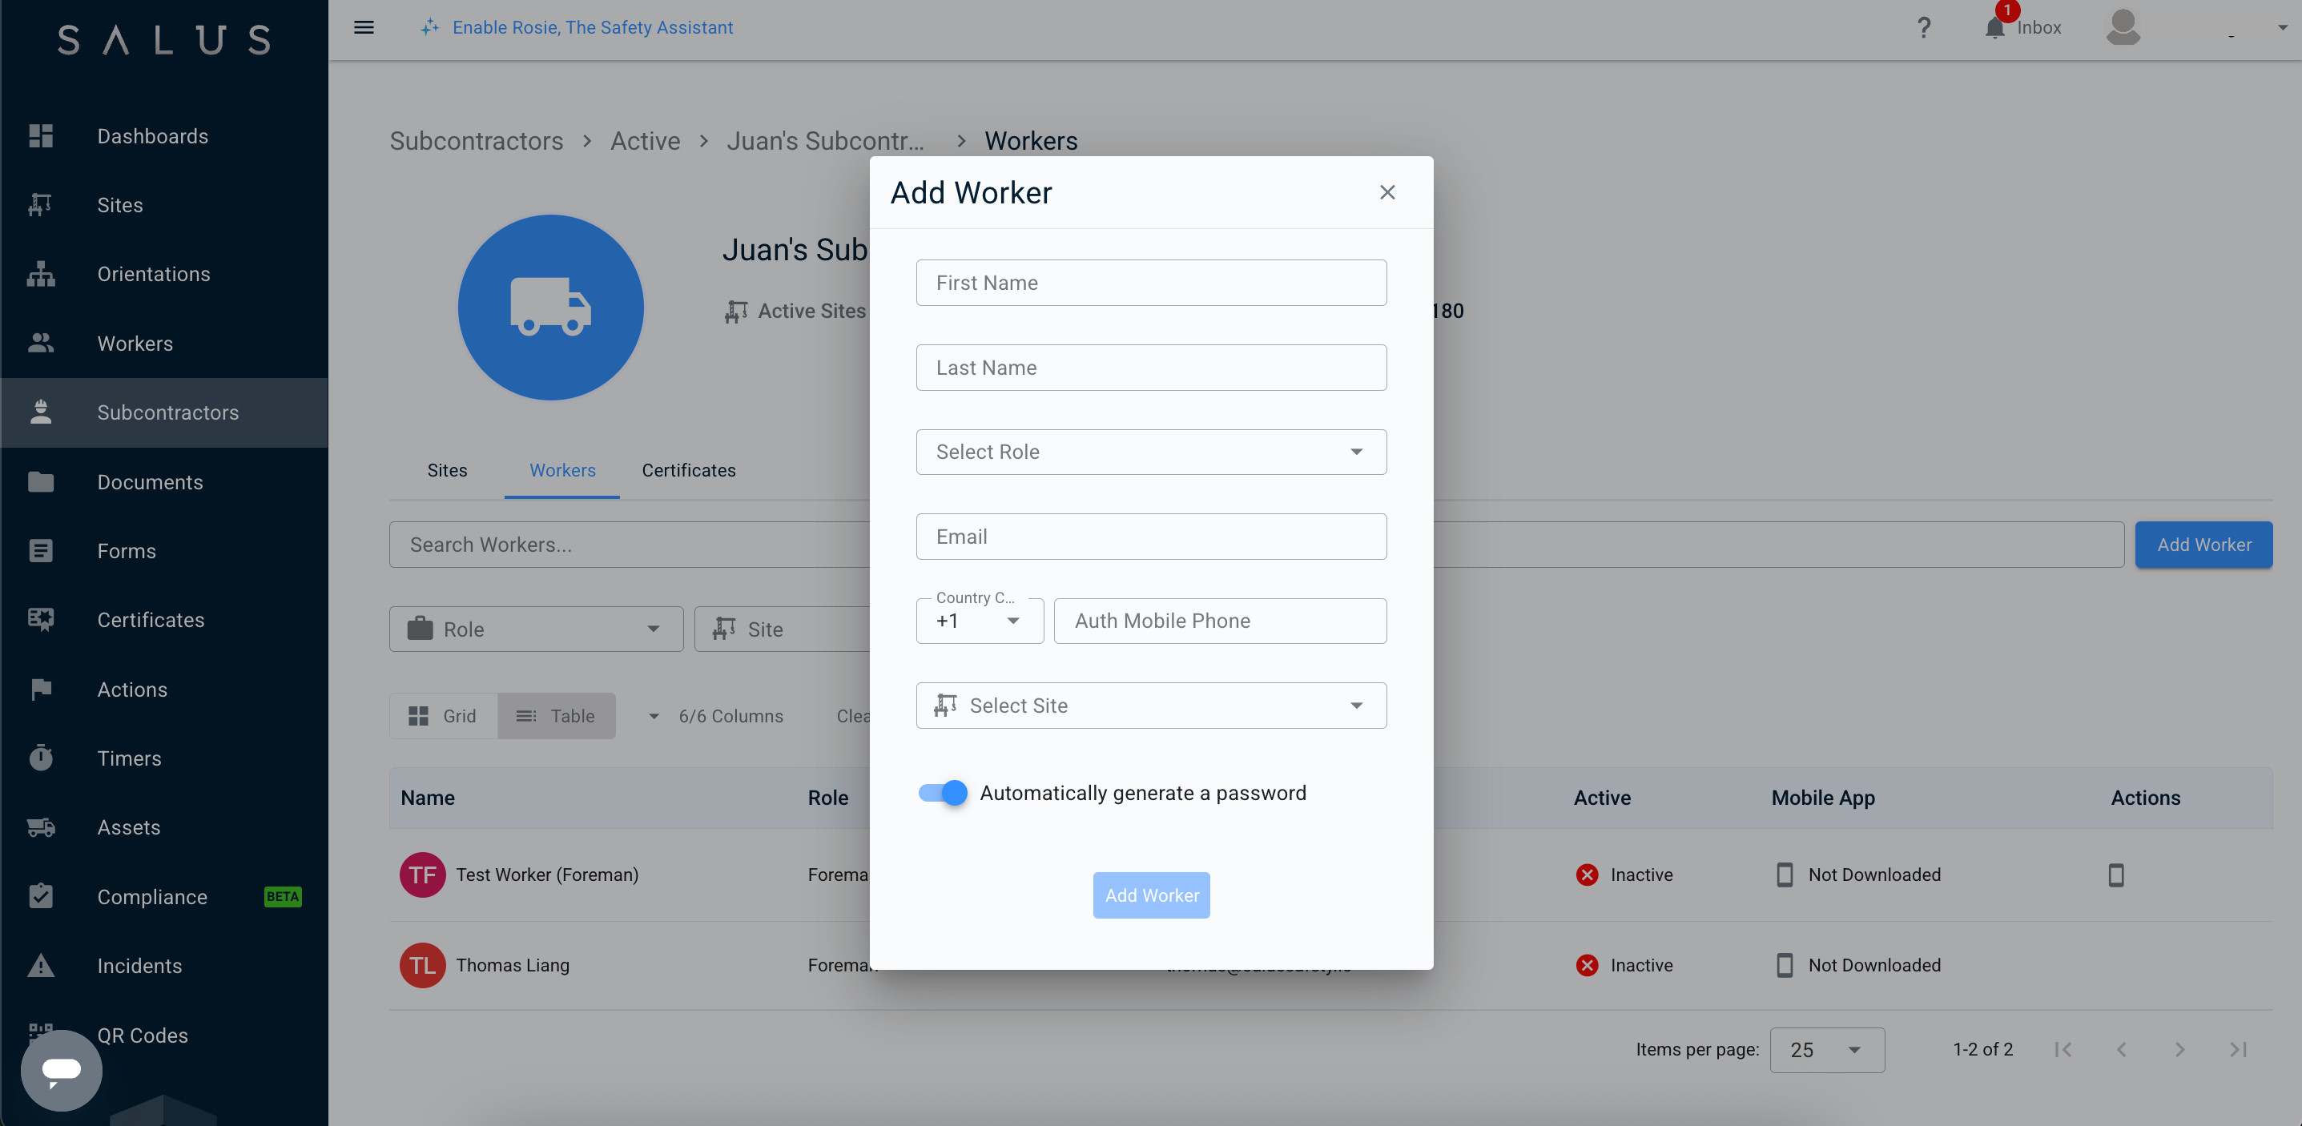This screenshot has height=1126, width=2302.
Task: Click the Mobile App column header
Action: (x=1823, y=798)
